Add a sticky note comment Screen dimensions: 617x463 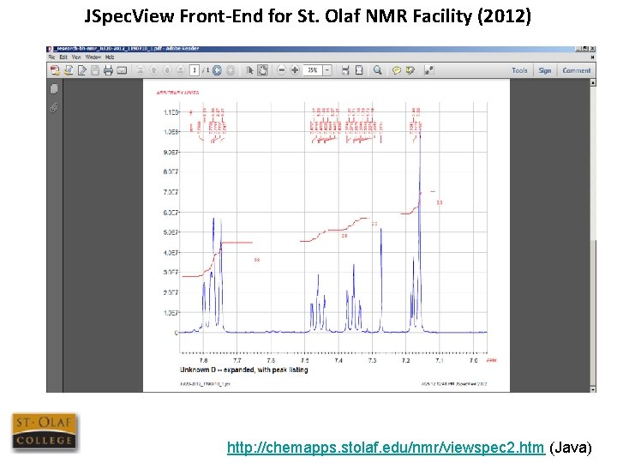pyautogui.click(x=397, y=70)
